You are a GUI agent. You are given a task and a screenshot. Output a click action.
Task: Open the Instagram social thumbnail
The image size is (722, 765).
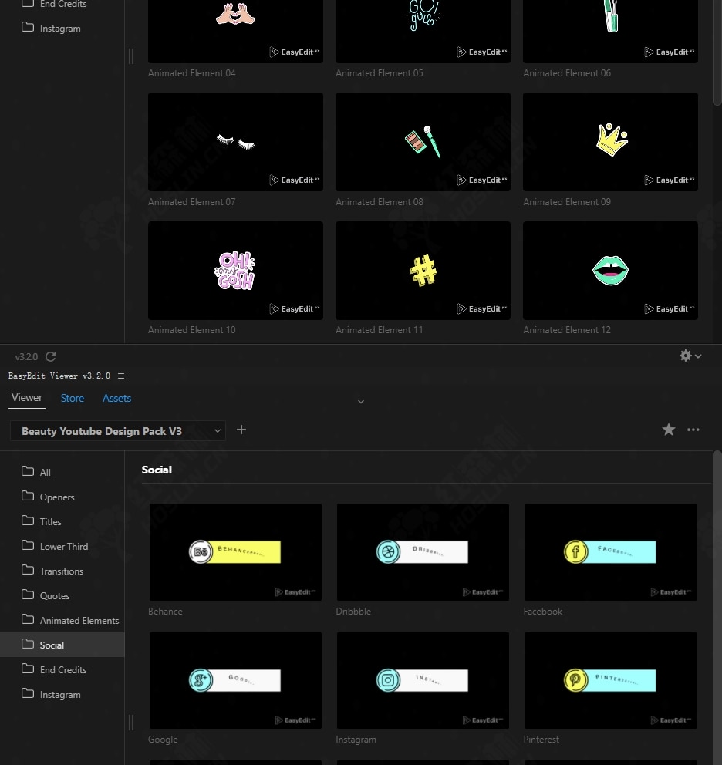click(423, 681)
